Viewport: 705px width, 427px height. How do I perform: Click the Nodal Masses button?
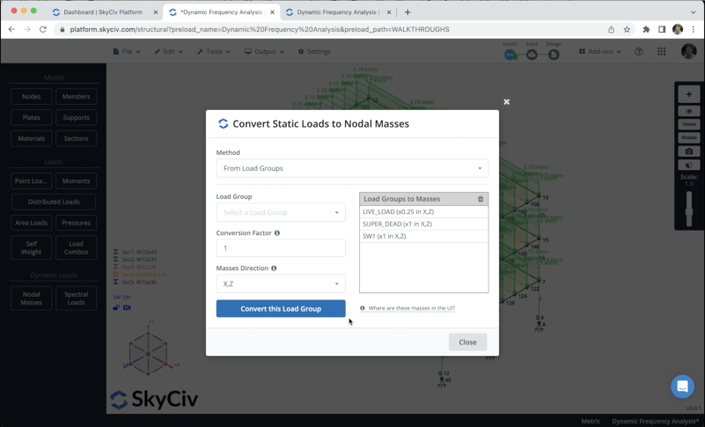tap(32, 298)
